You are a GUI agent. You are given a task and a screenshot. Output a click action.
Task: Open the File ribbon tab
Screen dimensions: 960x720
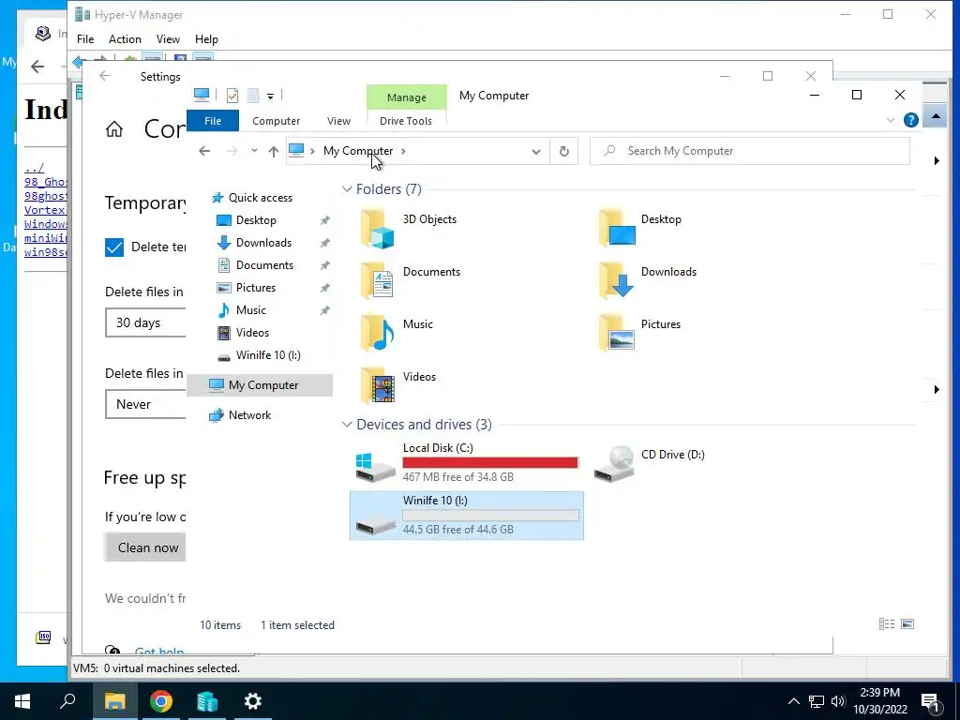coord(213,121)
